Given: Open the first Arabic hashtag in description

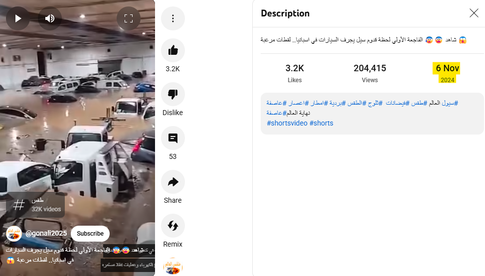Looking at the screenshot, I should tap(450, 103).
